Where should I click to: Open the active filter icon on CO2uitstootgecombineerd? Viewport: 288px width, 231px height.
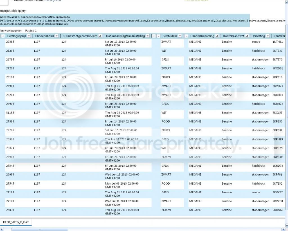[x=100, y=36]
